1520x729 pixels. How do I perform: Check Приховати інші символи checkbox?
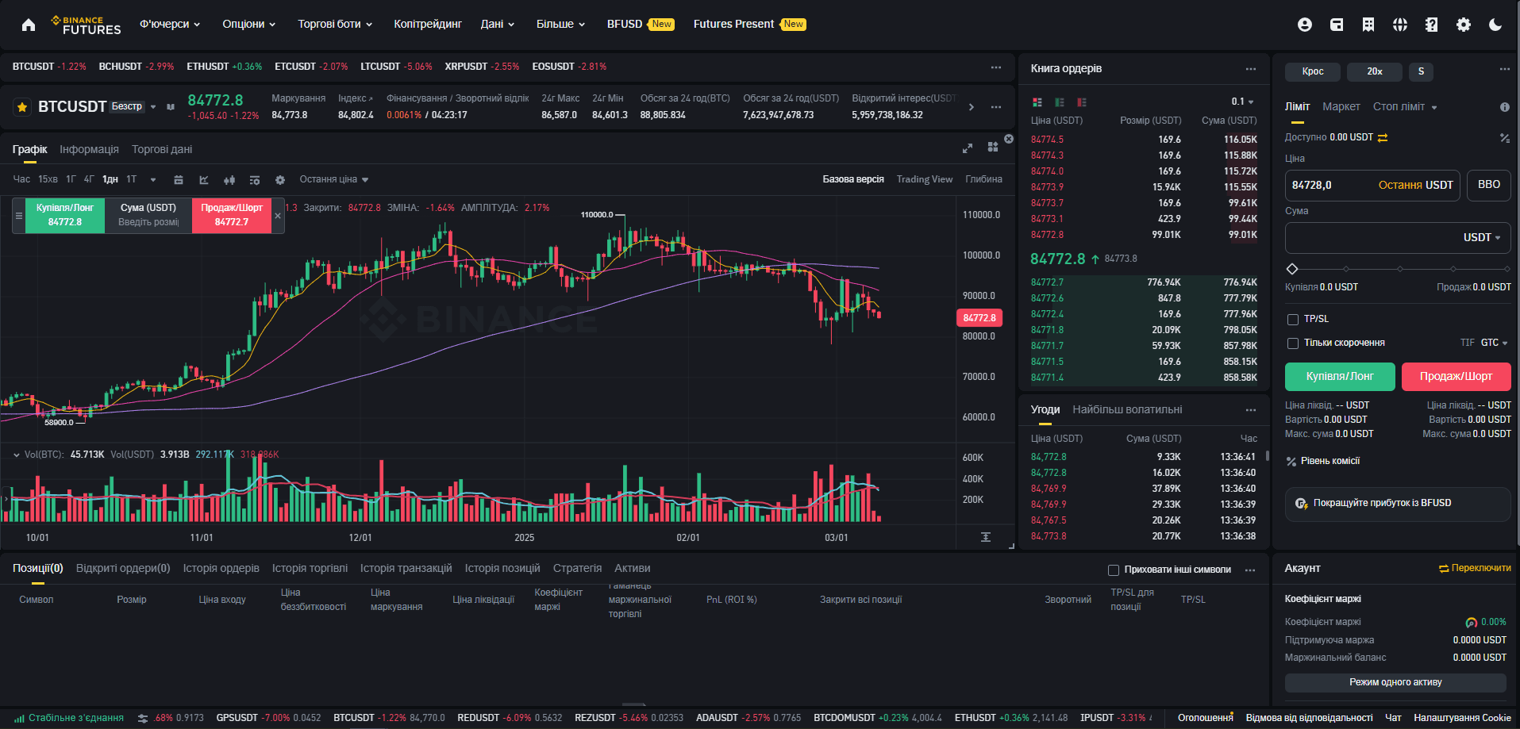click(x=1114, y=570)
